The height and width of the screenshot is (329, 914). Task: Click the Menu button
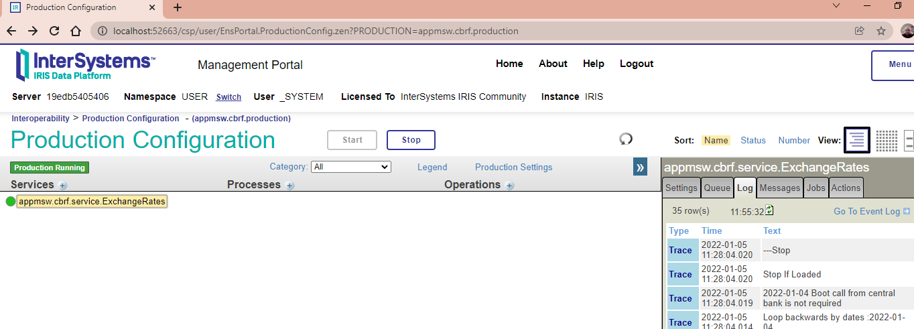coord(893,65)
